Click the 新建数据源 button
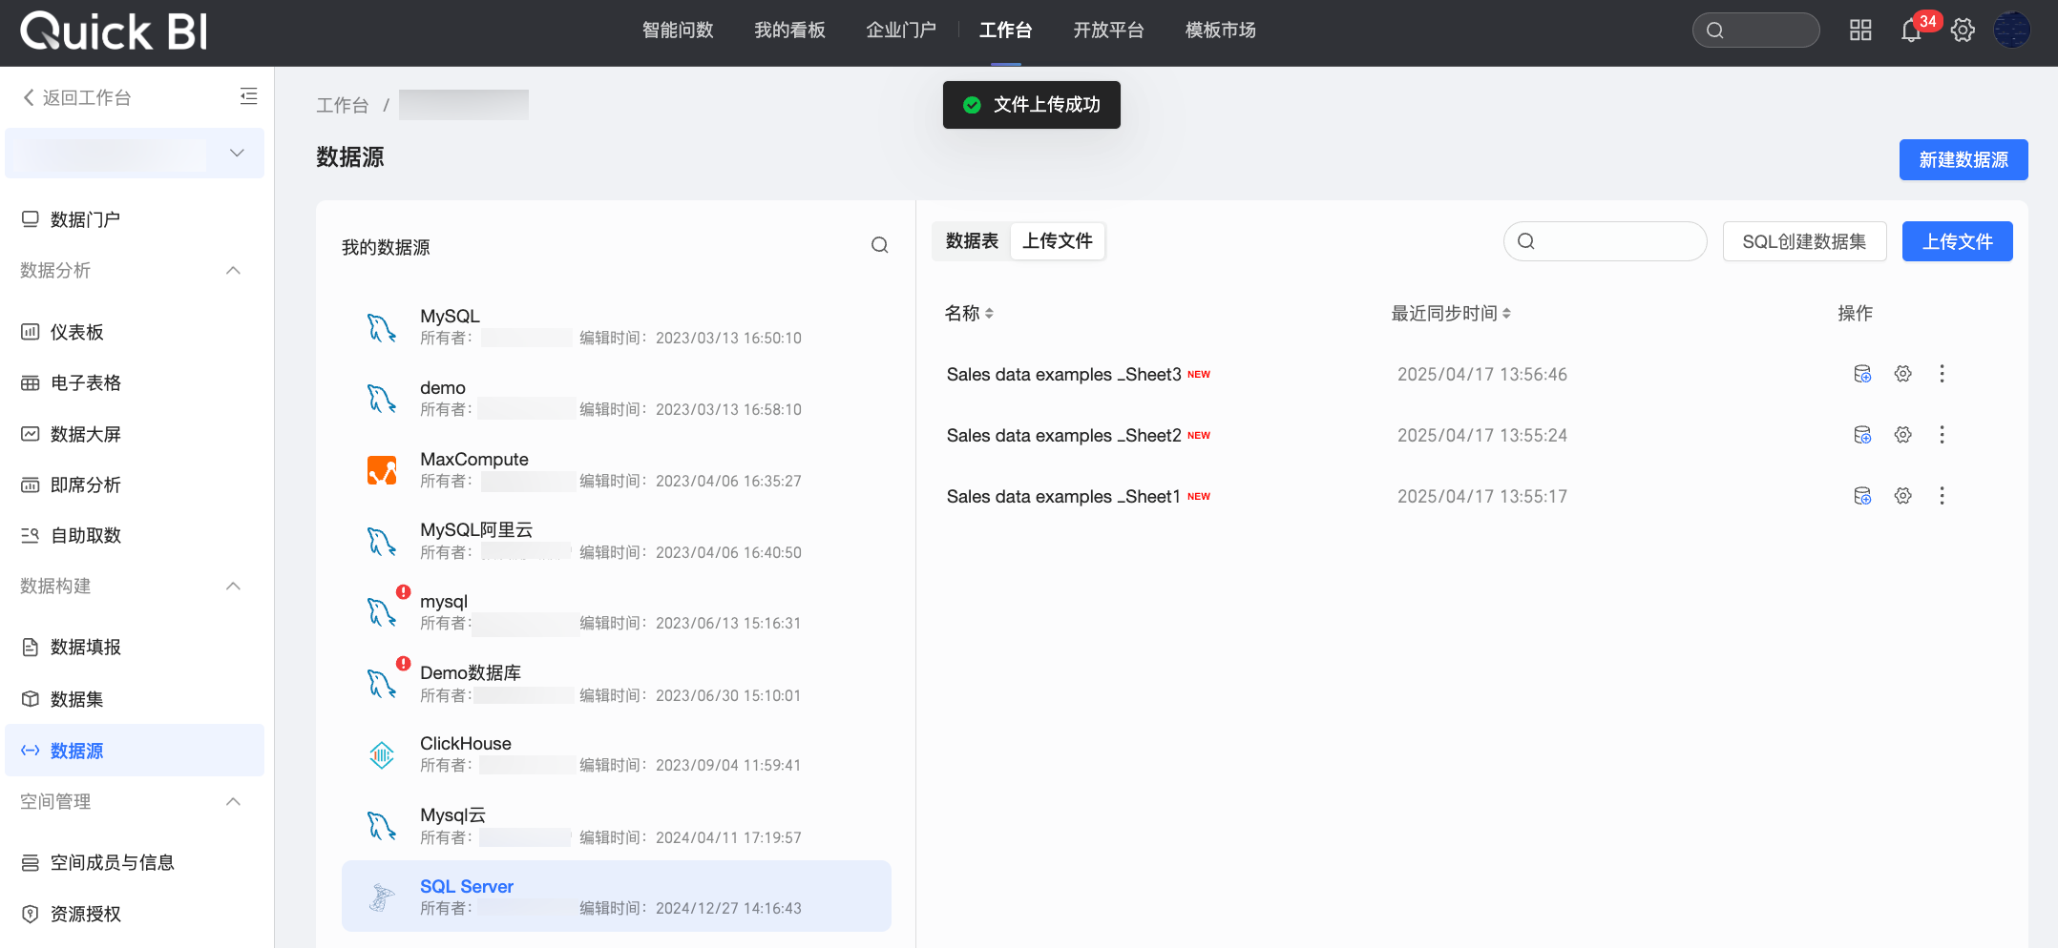This screenshot has height=948, width=2058. pos(1963,159)
